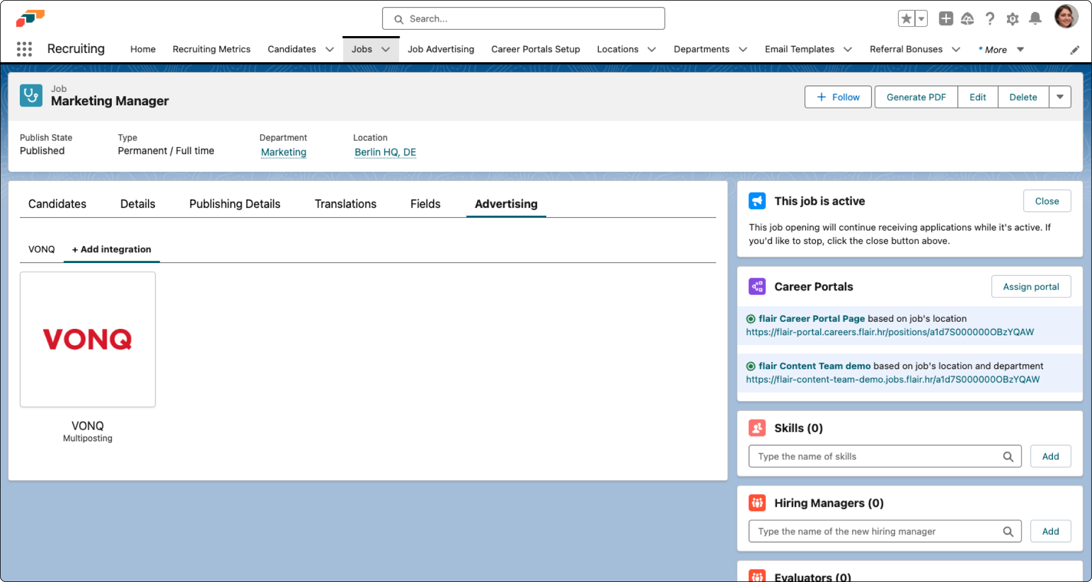Open the Delete button's dropdown arrow
1092x582 pixels.
click(x=1060, y=97)
